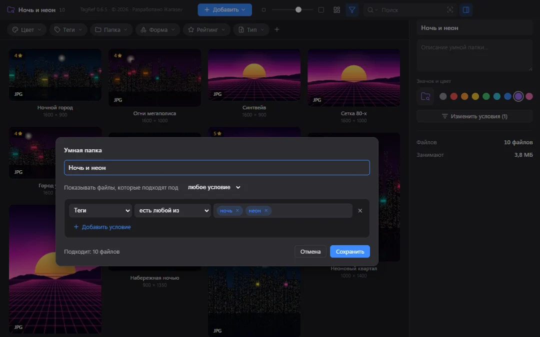The width and height of the screenshot is (540, 337).
Task: Click the Поиск search field
Action: 410,10
